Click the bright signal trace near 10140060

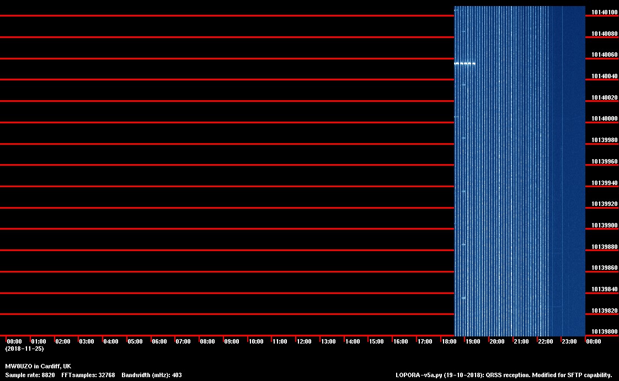(x=465, y=64)
